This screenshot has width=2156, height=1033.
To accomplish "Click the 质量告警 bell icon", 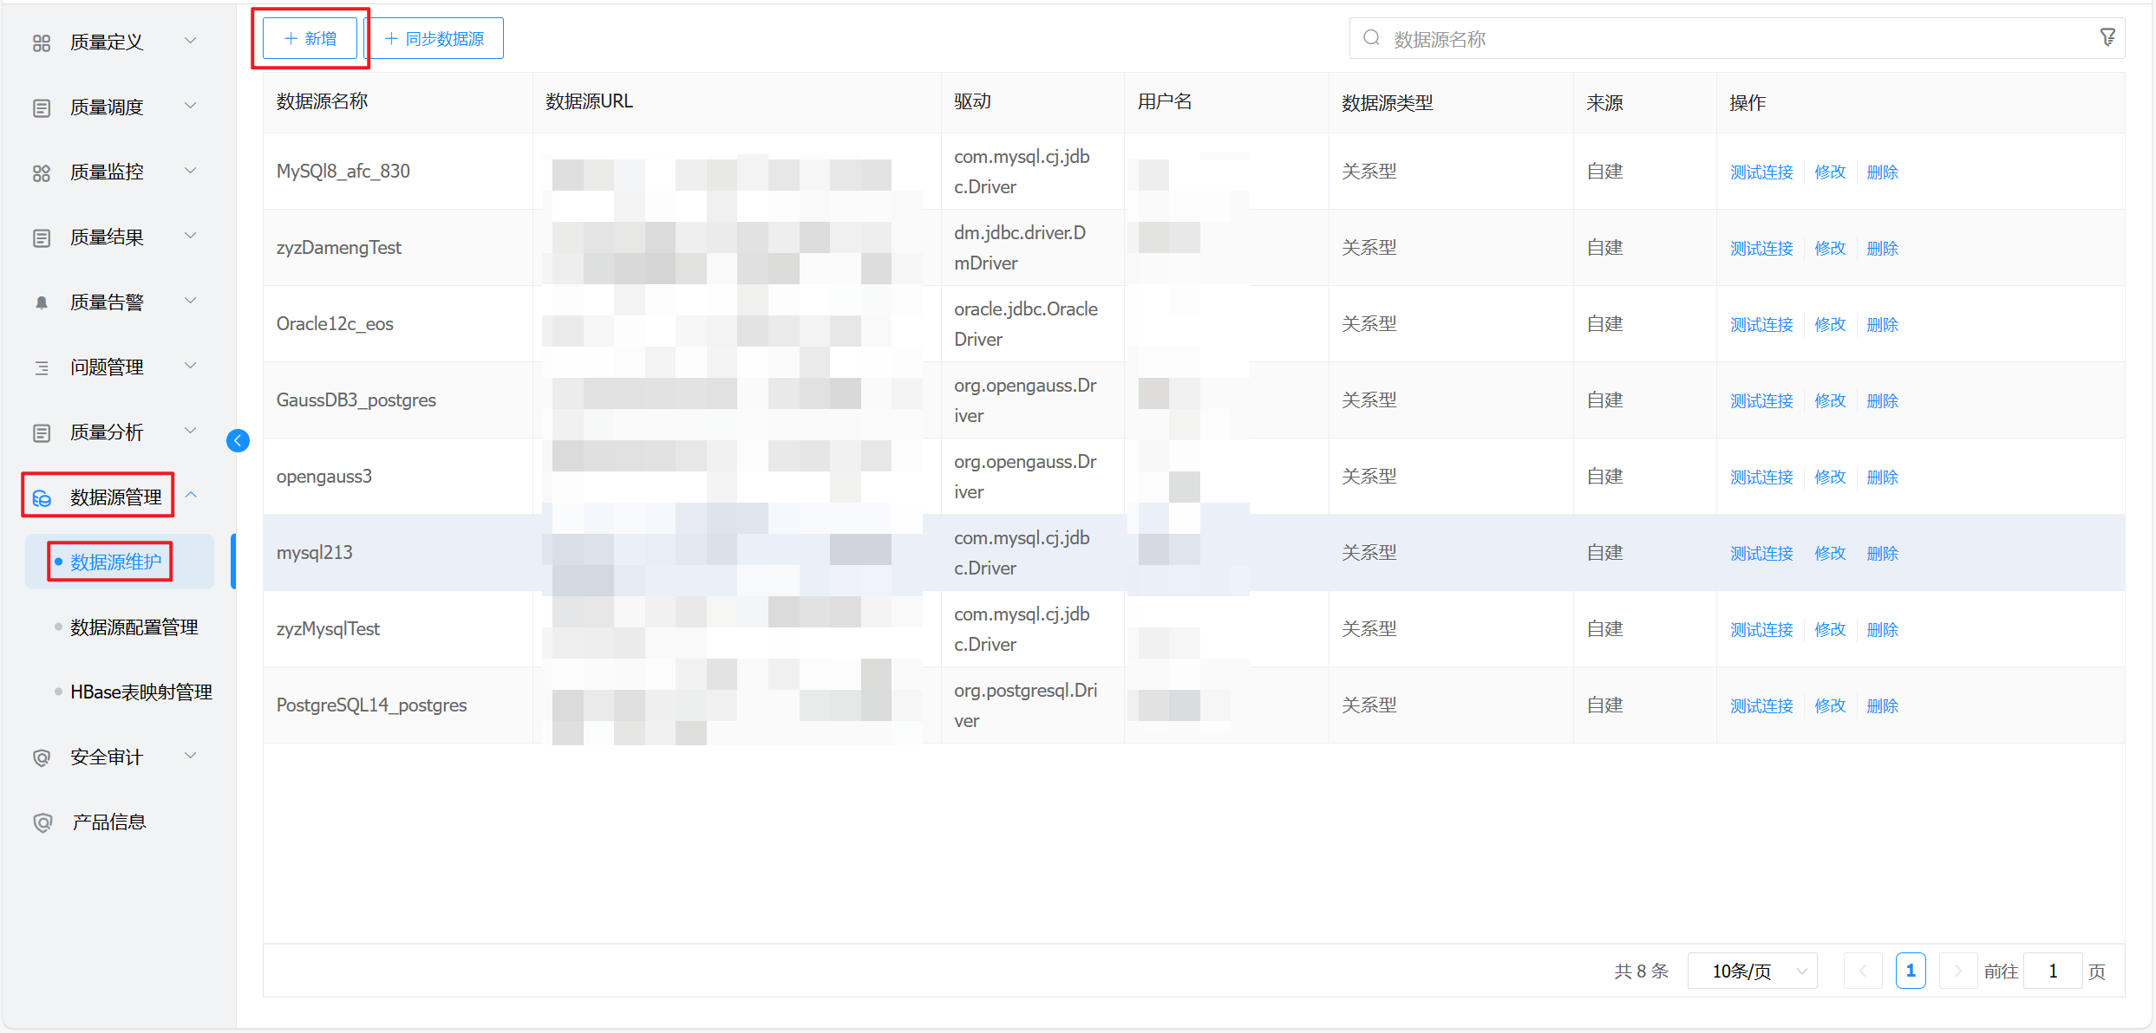I will click(x=42, y=302).
